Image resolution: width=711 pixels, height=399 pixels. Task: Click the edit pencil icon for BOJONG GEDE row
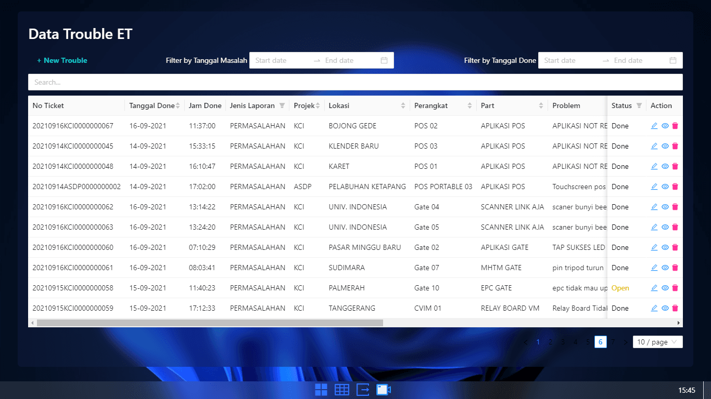[654, 126]
